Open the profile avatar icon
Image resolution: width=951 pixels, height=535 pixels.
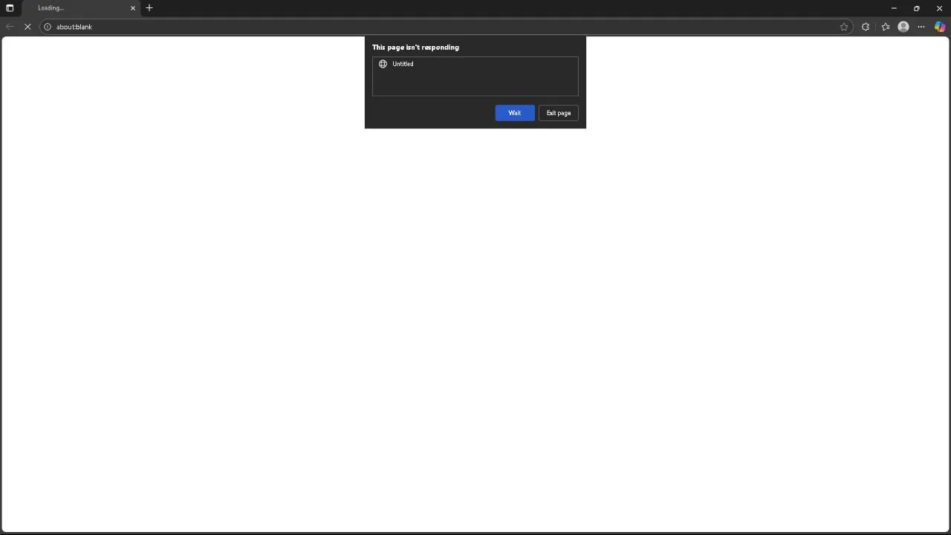pyautogui.click(x=903, y=27)
